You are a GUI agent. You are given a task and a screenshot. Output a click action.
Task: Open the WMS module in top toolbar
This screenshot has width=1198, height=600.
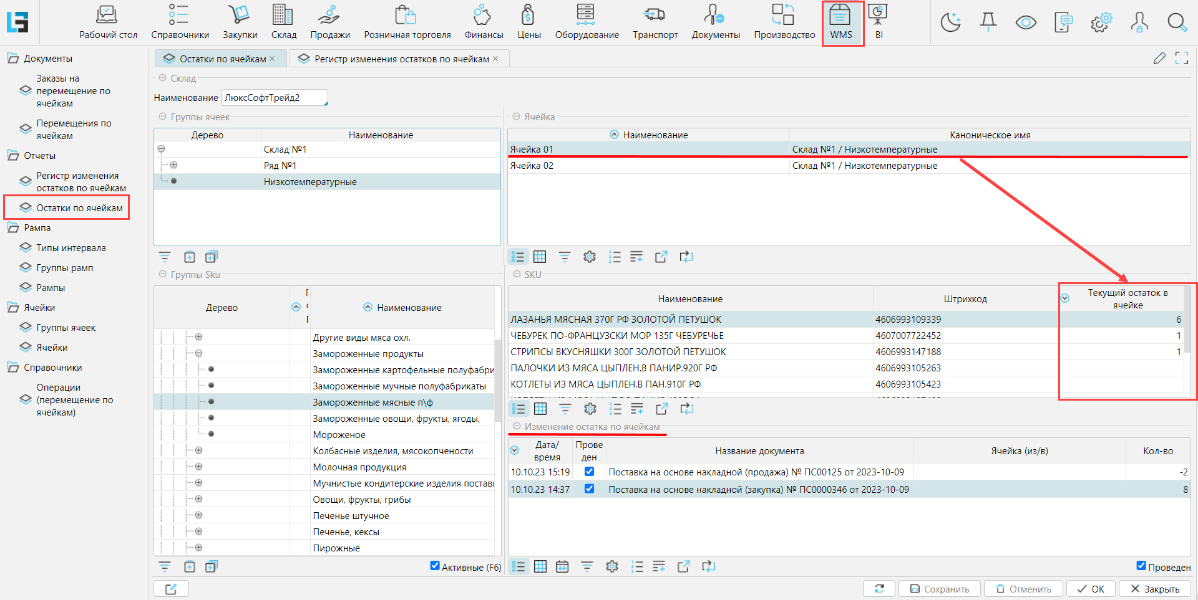coord(840,22)
